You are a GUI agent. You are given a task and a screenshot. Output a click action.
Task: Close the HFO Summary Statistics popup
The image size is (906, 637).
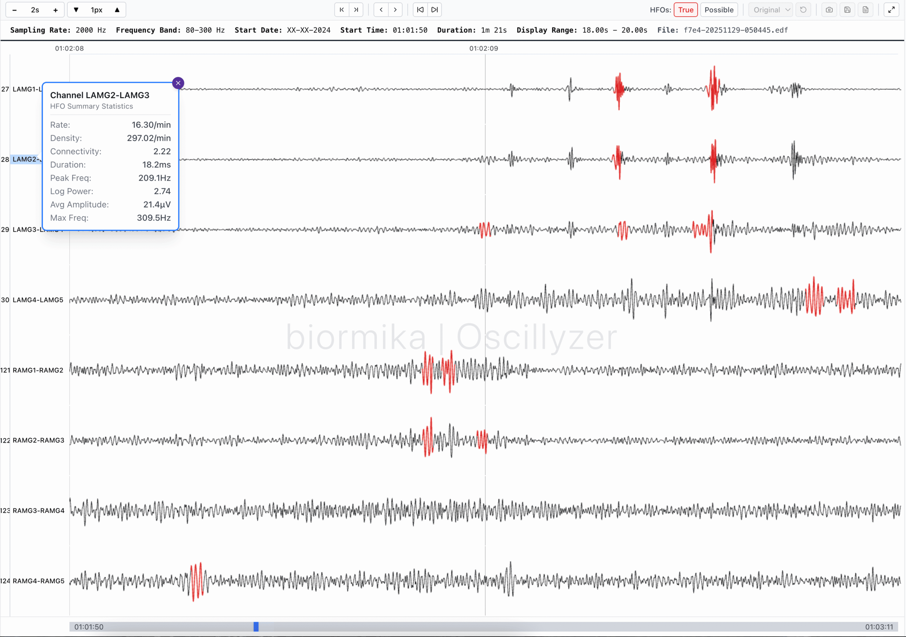pos(178,83)
